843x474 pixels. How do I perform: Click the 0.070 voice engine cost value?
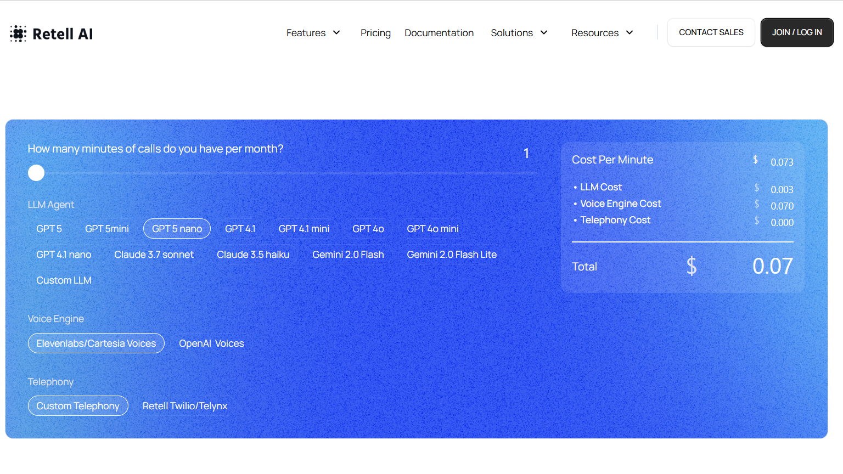782,206
